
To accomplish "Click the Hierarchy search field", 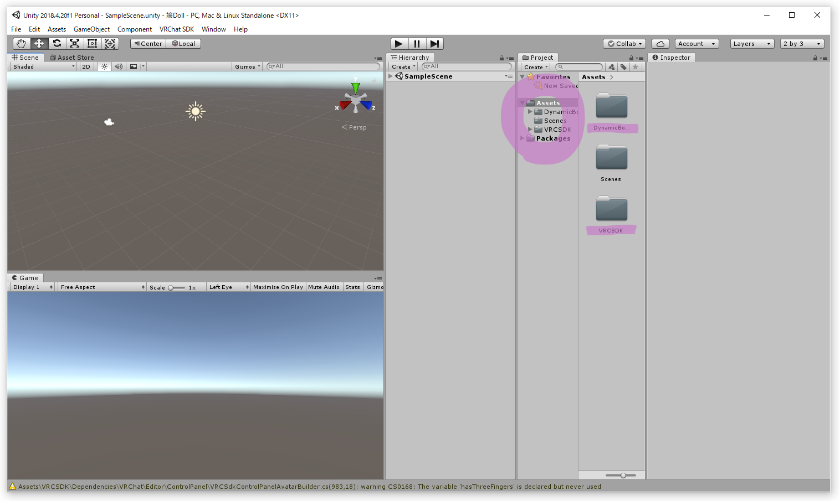I will [467, 66].
